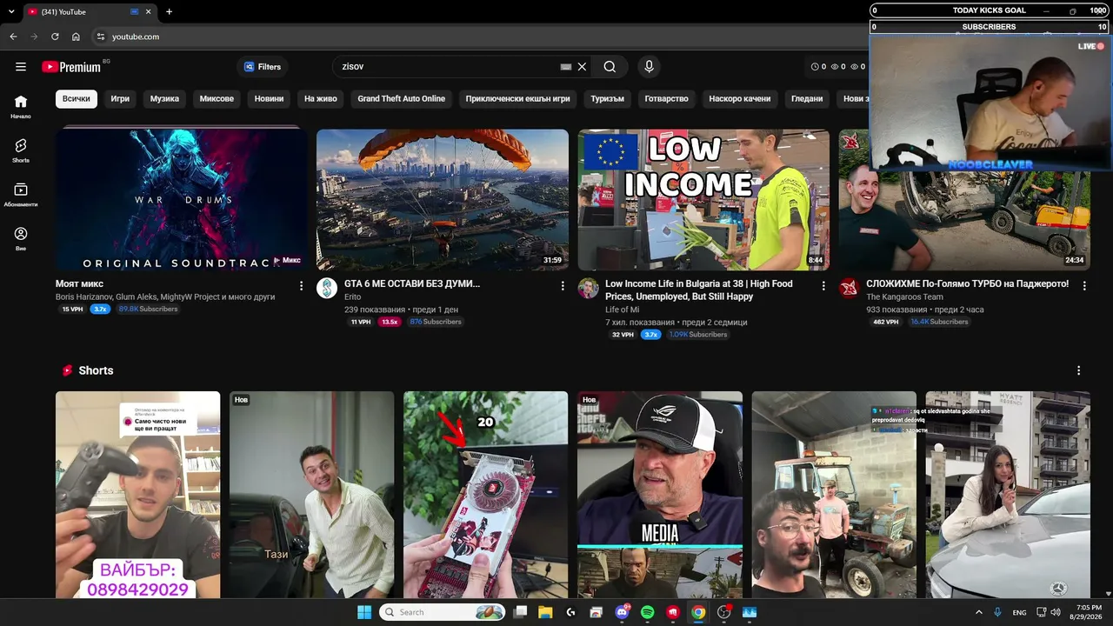Image resolution: width=1113 pixels, height=626 pixels.
Task: Open Shorts in the left sidebar
Action: click(21, 151)
